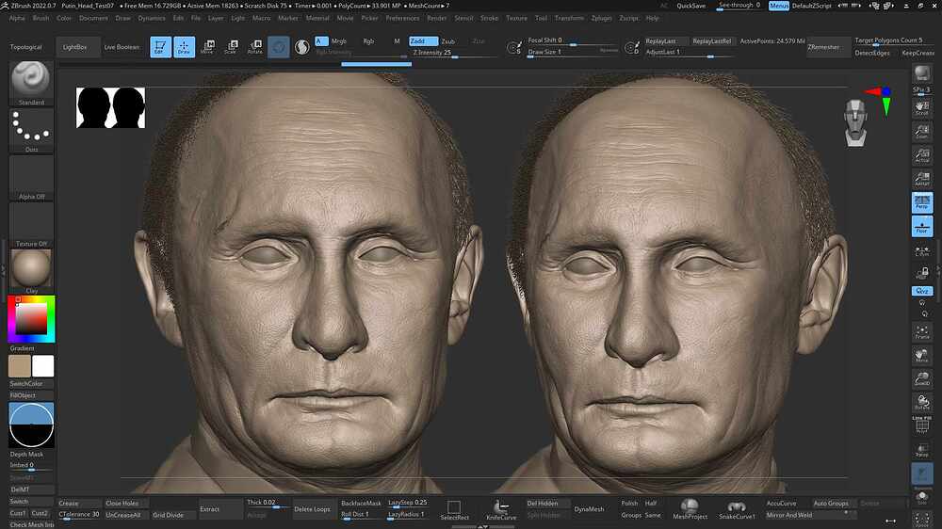Open the Alpha menu
Image resolution: width=942 pixels, height=529 pixels.
17,18
